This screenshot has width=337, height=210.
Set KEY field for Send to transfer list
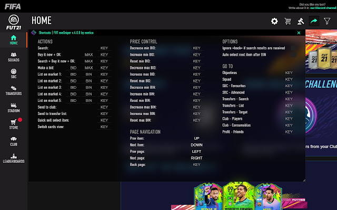(104, 113)
